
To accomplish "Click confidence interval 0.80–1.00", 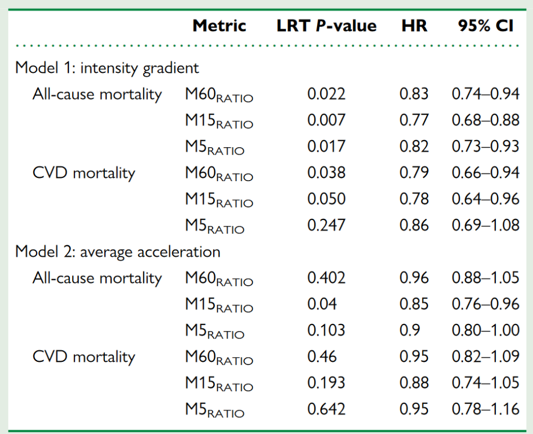I will [x=486, y=330].
